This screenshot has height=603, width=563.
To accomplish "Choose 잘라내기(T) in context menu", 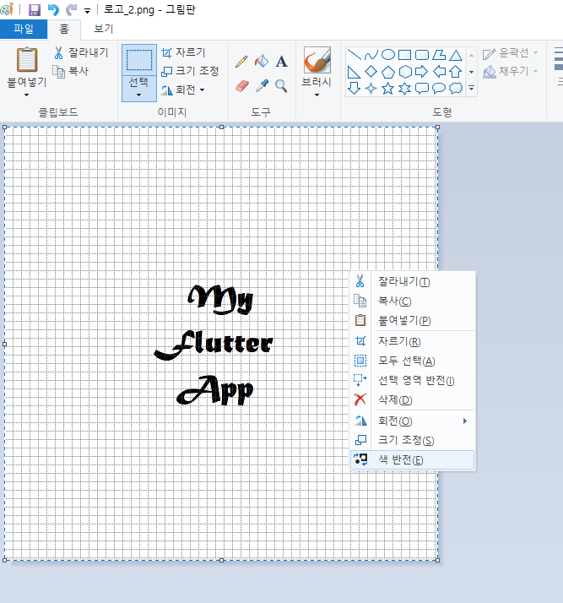I will (413, 281).
